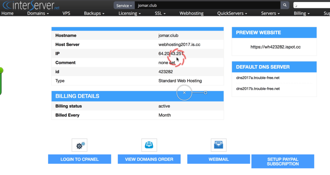
Task: Expand the Domains menu
Action: pos(38,13)
